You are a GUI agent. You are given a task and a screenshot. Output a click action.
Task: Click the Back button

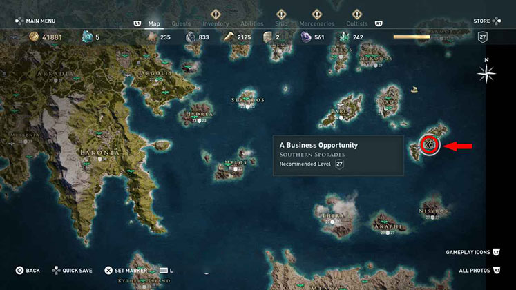(x=28, y=270)
